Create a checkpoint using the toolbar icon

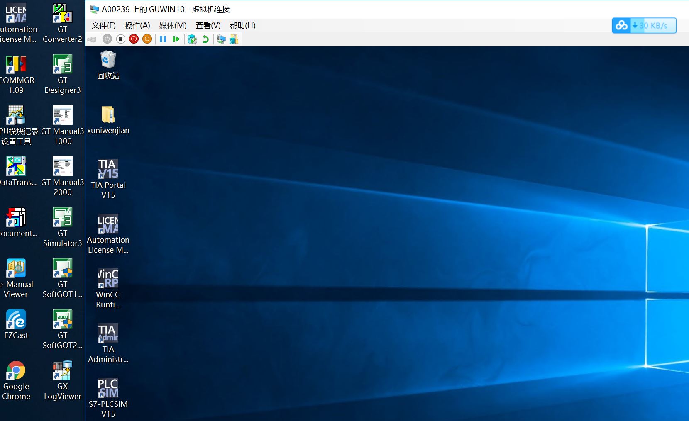[192, 39]
